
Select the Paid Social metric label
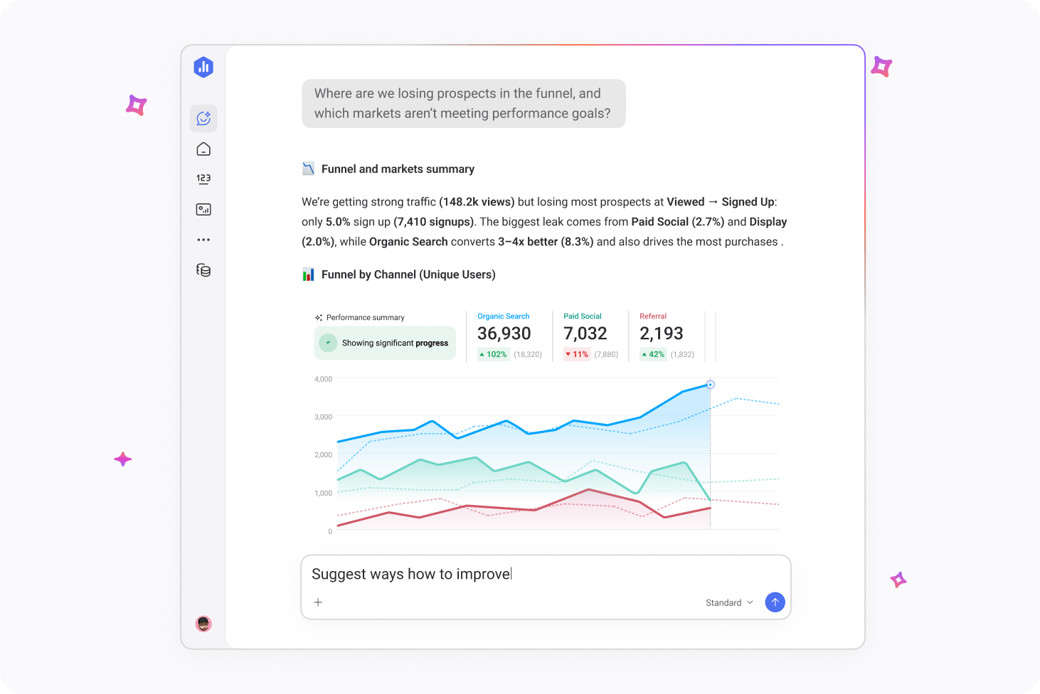(583, 316)
